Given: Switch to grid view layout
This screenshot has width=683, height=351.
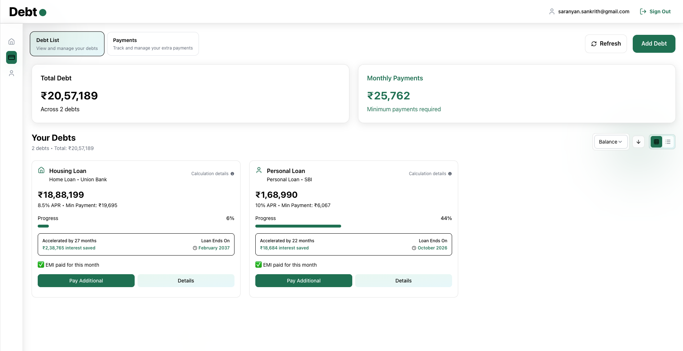Looking at the screenshot, I should click(x=656, y=142).
